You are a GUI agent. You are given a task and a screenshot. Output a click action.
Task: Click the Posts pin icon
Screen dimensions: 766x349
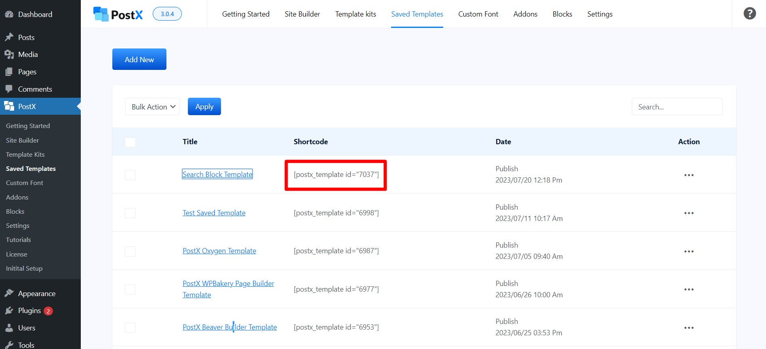[x=9, y=37]
